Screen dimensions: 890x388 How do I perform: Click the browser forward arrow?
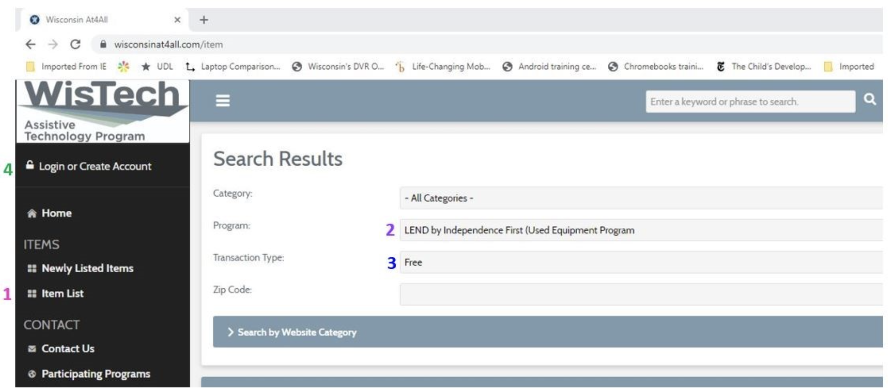point(53,44)
